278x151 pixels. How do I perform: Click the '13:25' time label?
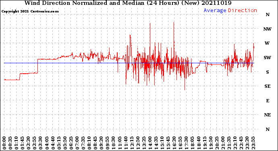[x=144, y=143]
